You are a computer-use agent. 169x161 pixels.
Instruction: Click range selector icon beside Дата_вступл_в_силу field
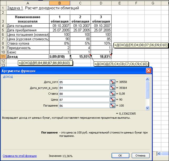(113, 88)
